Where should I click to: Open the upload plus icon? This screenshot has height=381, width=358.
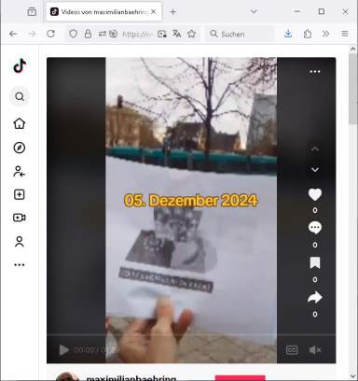20,194
